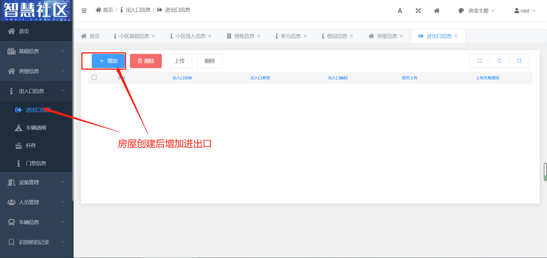Expand 设备管理 in the sidebar
Image resolution: width=547 pixels, height=258 pixels.
point(36,182)
